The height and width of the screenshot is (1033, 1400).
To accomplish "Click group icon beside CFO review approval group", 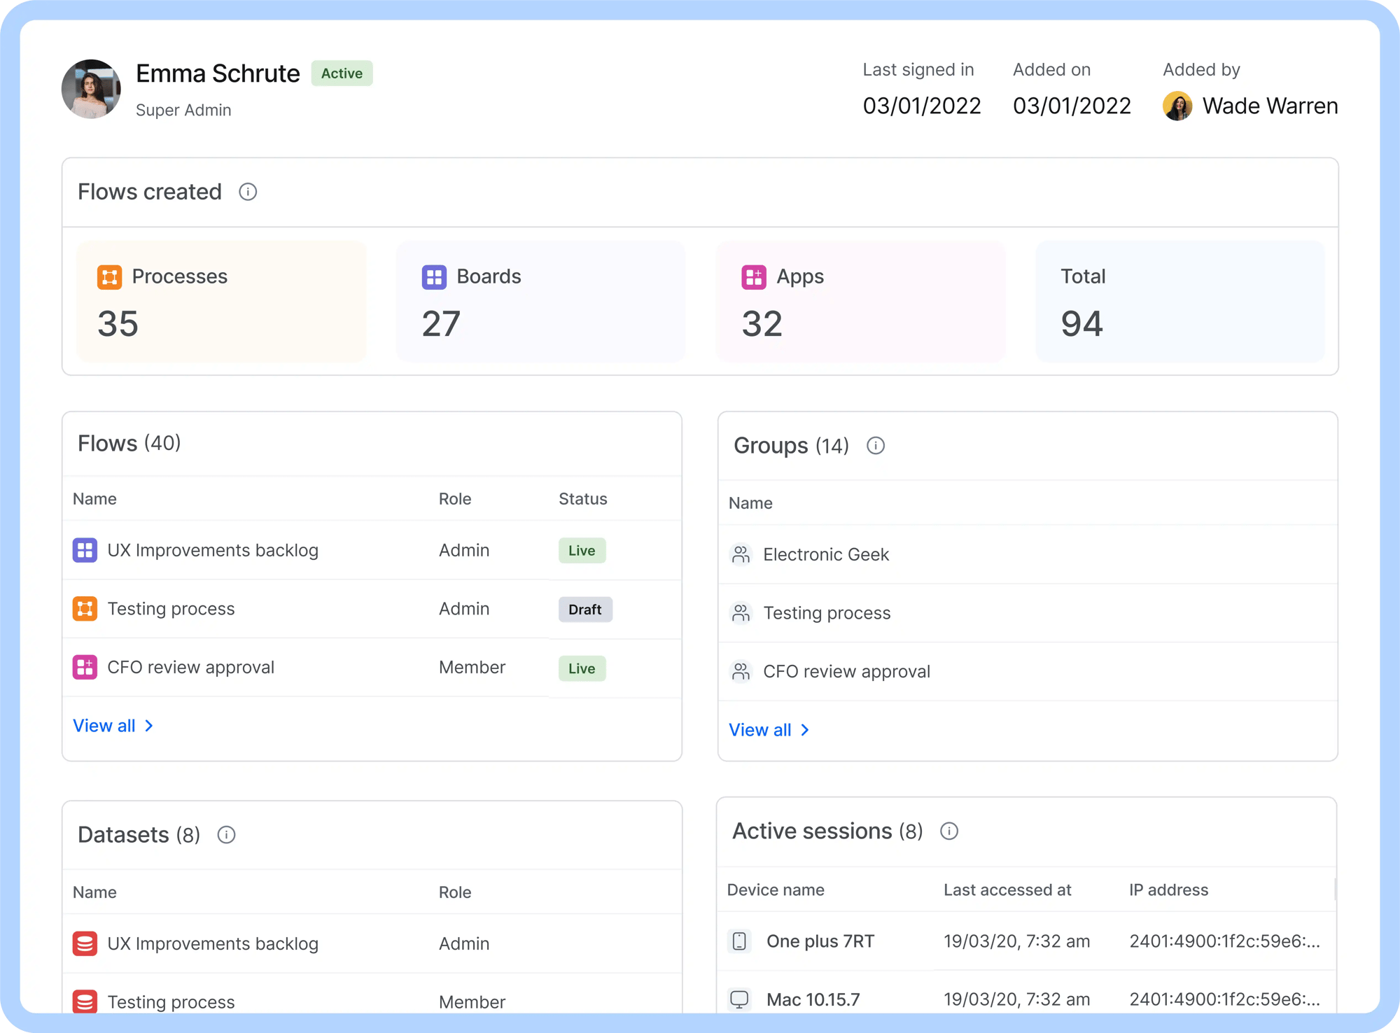I will 741,671.
